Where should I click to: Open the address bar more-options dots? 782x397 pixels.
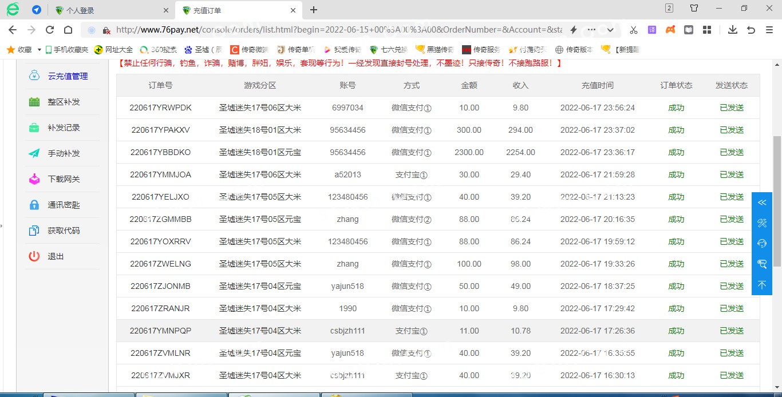click(x=591, y=30)
